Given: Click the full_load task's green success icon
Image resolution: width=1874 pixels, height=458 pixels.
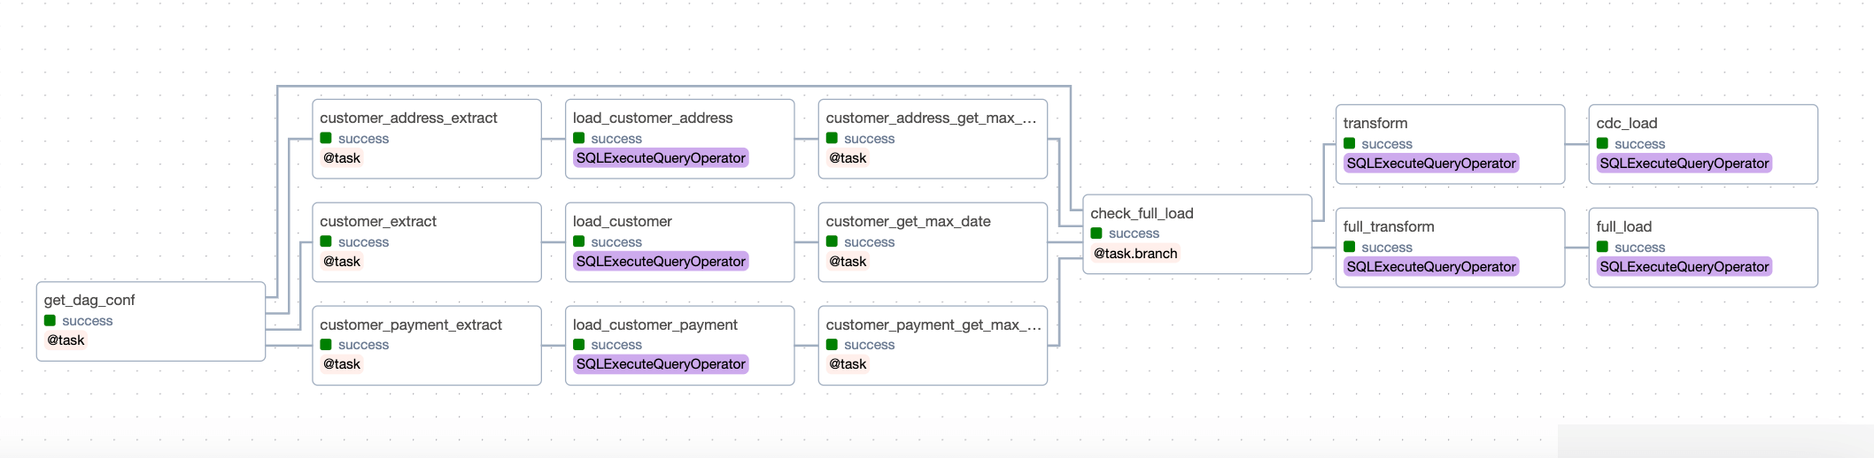Looking at the screenshot, I should [x=1603, y=247].
